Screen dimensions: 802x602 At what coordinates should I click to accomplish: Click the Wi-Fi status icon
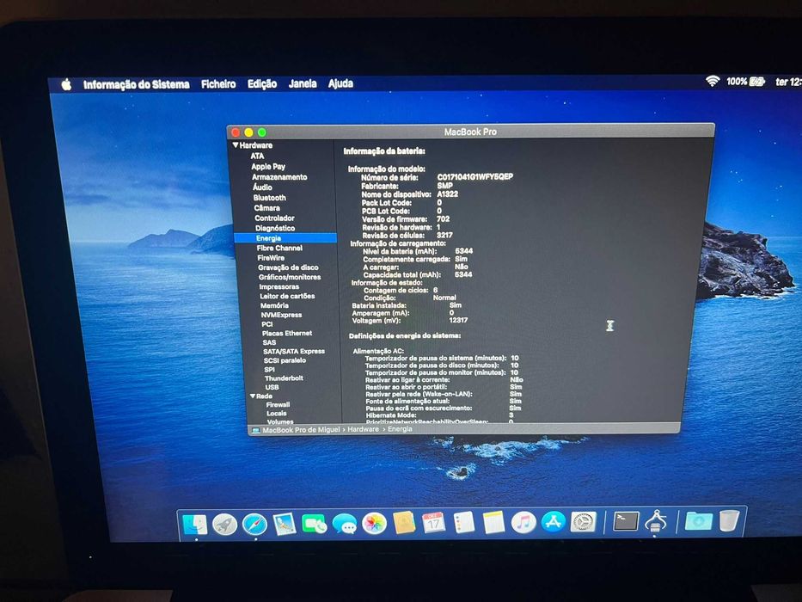713,81
